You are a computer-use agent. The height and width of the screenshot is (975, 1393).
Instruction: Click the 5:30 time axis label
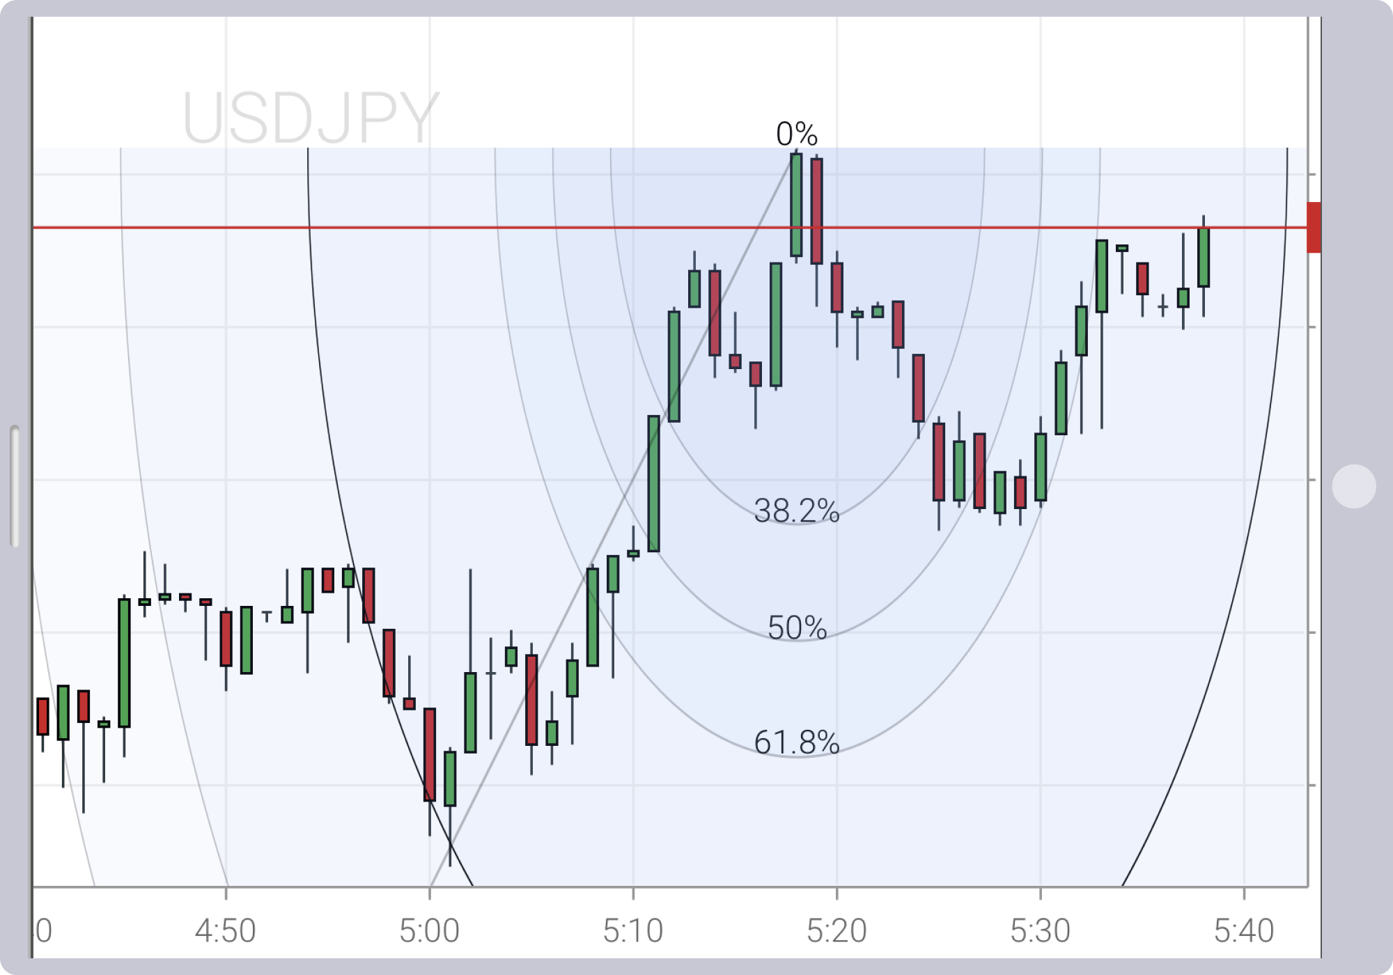point(1041,930)
